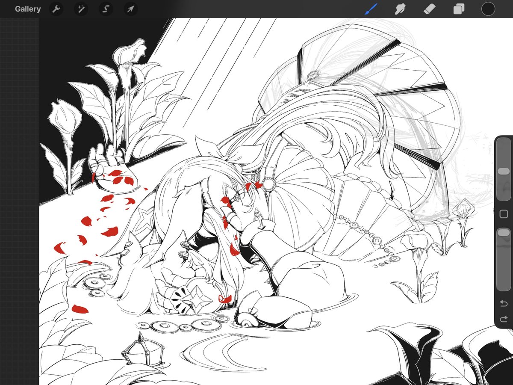Open the Actions wrench menu
This screenshot has height=385, width=513.
[56, 9]
